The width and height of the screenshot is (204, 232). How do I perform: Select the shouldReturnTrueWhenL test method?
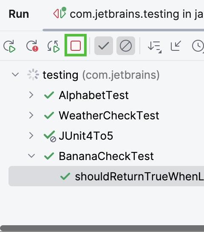(106, 176)
